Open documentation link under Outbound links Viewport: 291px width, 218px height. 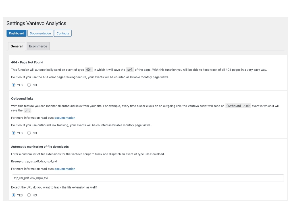coord(65,118)
